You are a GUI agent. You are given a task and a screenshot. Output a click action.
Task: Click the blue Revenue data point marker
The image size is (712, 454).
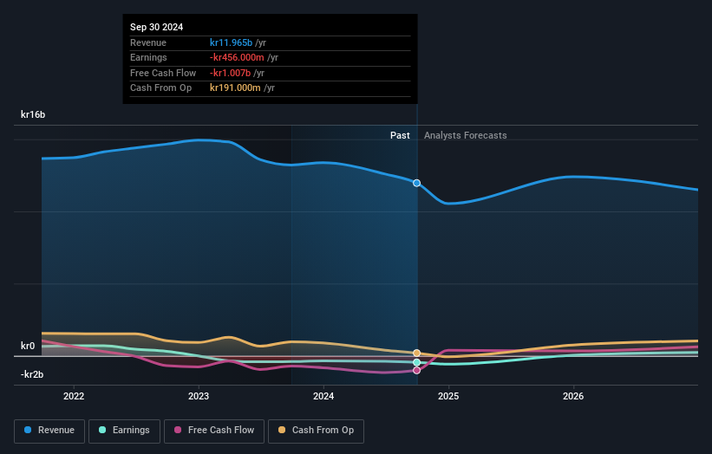(416, 183)
